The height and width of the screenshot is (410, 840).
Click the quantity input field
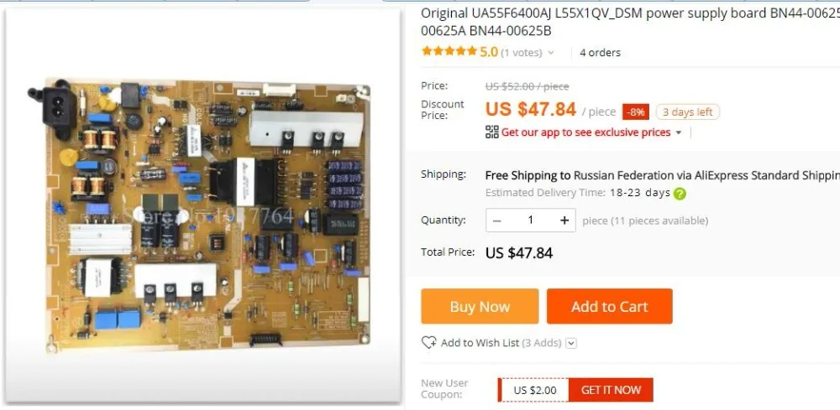pyautogui.click(x=530, y=221)
